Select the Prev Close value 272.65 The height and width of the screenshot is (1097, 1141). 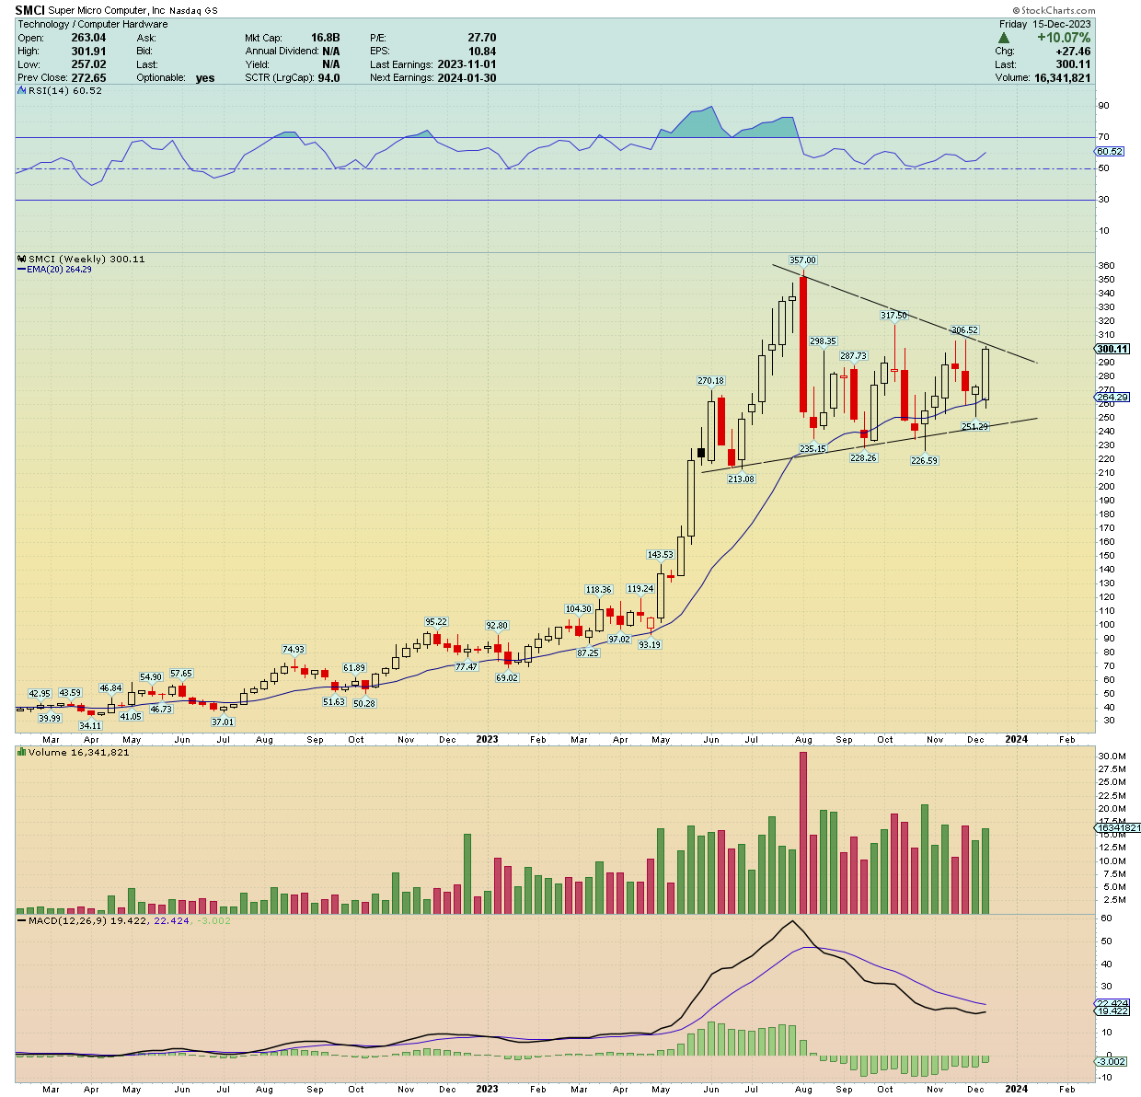click(88, 78)
